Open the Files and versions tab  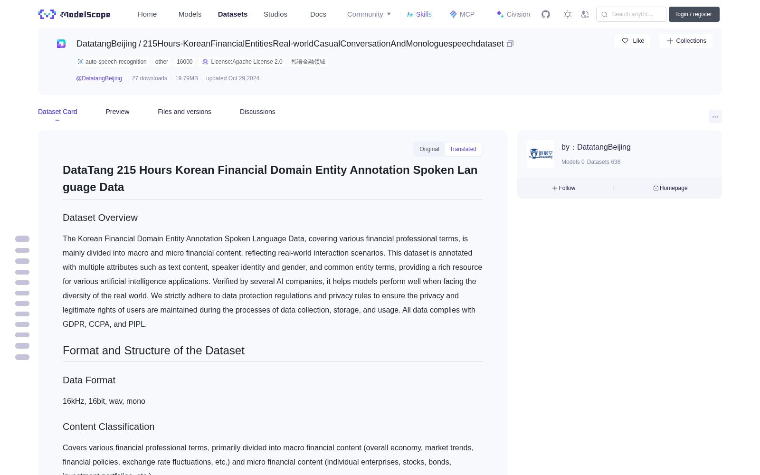point(184,112)
